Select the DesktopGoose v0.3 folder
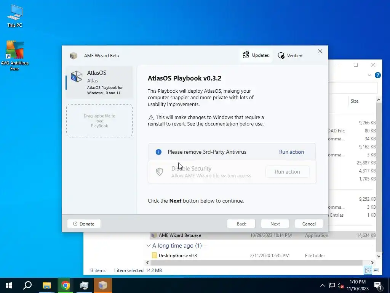 tap(263, 255)
